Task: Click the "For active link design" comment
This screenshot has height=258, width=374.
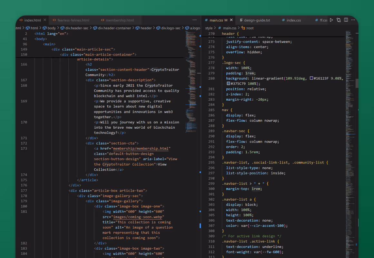Action: pos(251,236)
